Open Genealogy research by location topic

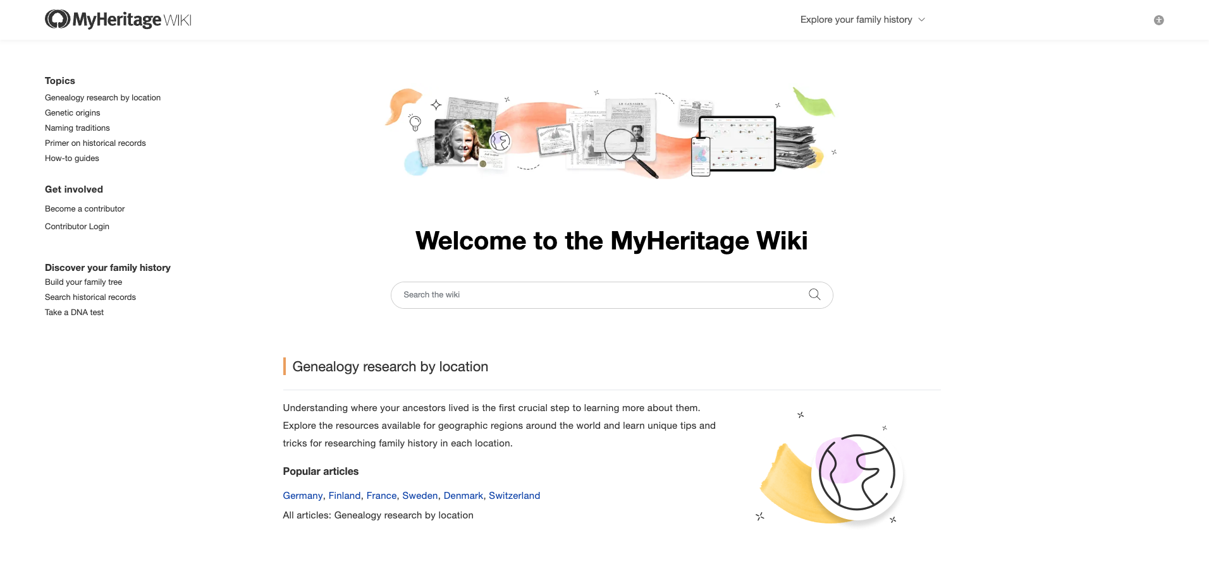point(102,97)
